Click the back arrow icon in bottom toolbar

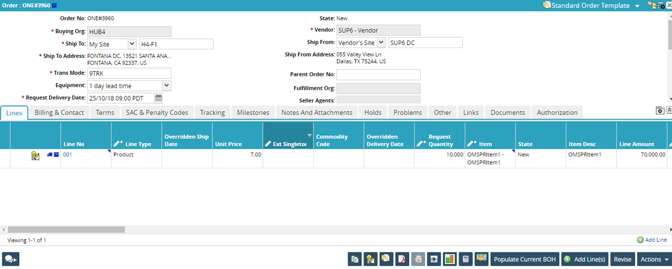point(434,259)
